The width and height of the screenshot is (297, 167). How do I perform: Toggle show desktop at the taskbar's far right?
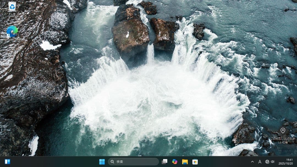point(296,162)
